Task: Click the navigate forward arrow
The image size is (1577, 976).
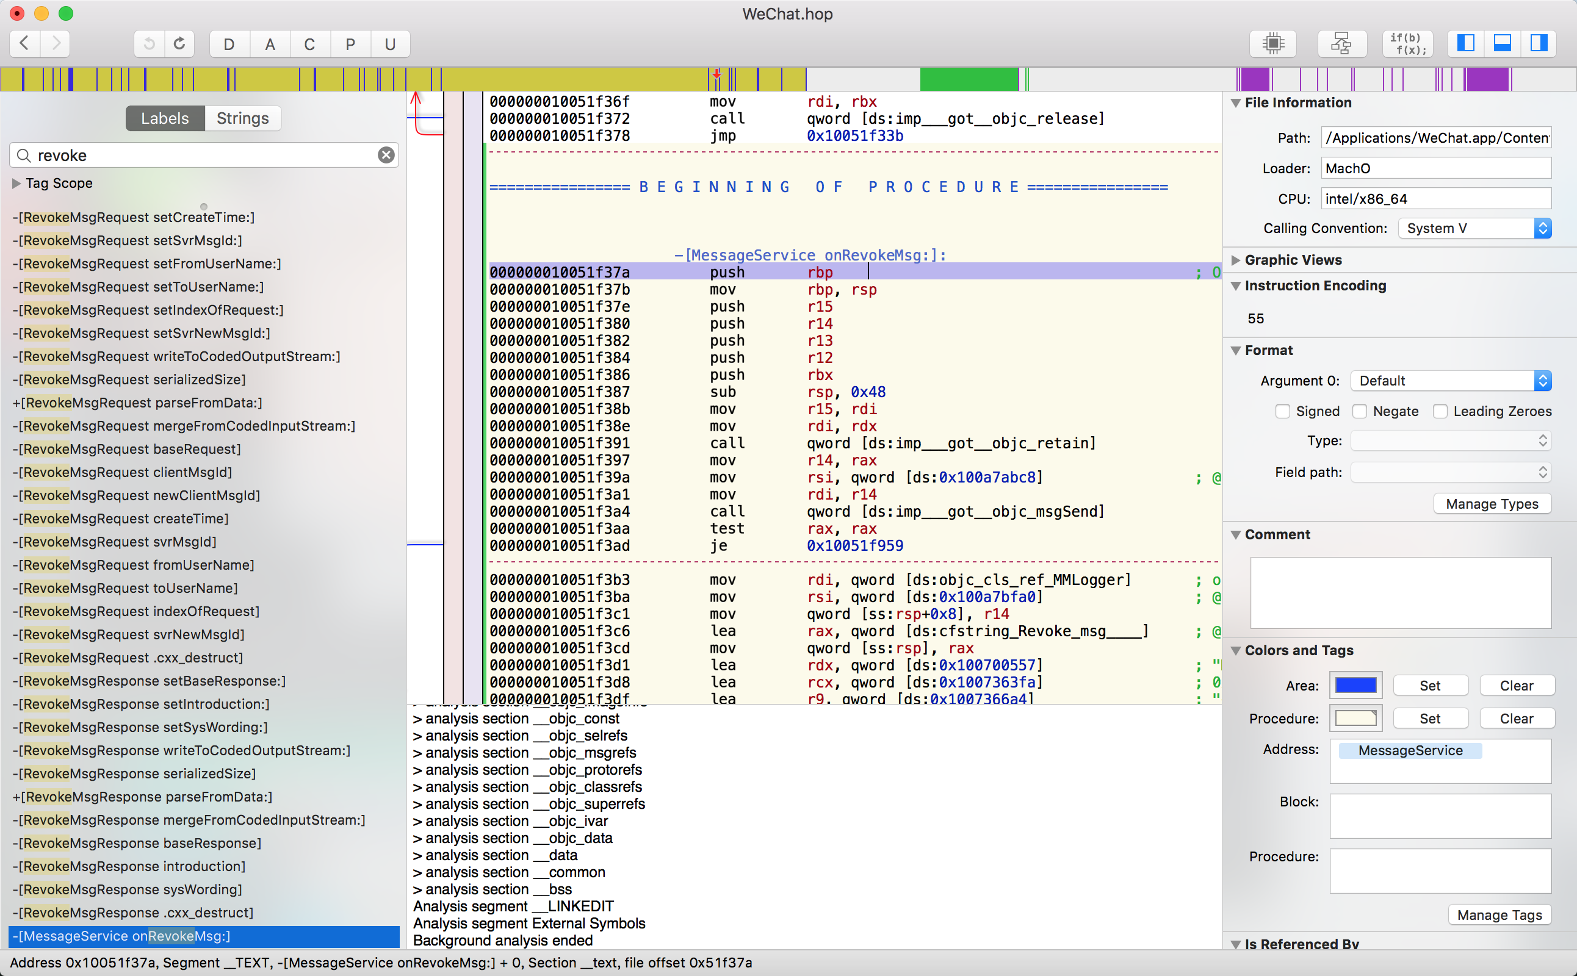Action: (x=56, y=43)
